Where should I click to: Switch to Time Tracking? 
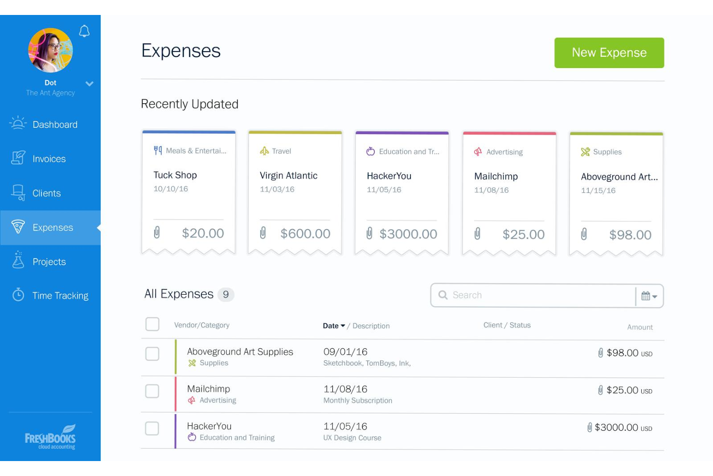click(x=50, y=296)
